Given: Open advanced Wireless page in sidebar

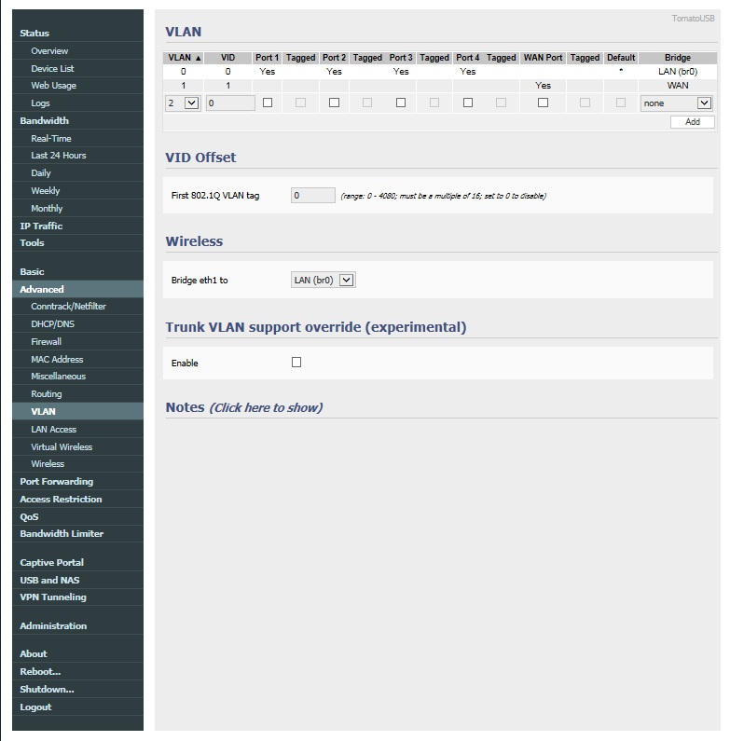Looking at the screenshot, I should (48, 464).
